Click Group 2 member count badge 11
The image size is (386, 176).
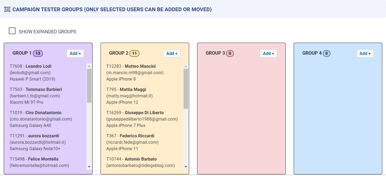[134, 53]
